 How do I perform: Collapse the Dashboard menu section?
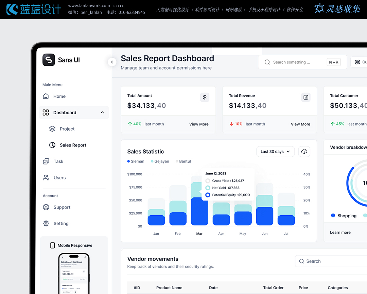[x=102, y=113]
